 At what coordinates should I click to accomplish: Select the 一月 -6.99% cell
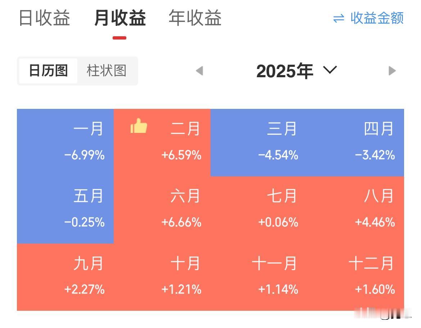point(65,142)
